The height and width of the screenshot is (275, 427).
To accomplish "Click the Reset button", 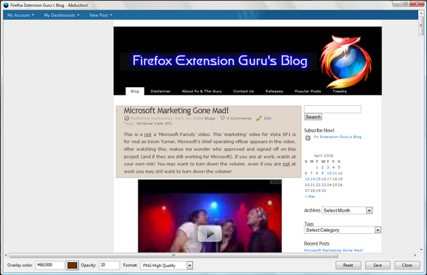I will click(348, 265).
